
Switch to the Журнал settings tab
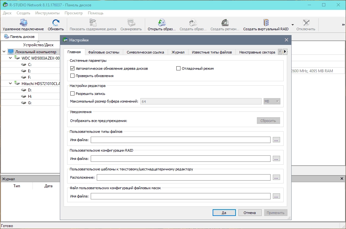[178, 52]
